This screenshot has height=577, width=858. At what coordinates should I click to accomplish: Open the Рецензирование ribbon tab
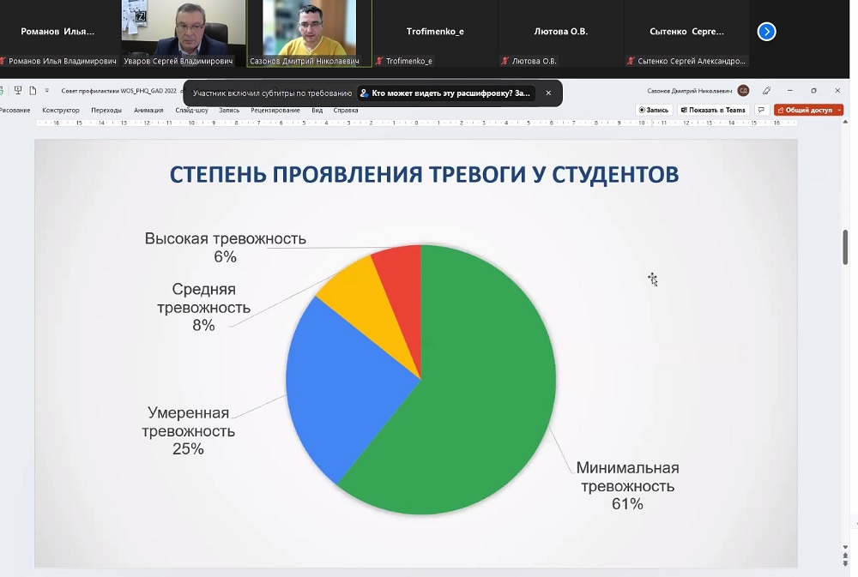(x=275, y=110)
